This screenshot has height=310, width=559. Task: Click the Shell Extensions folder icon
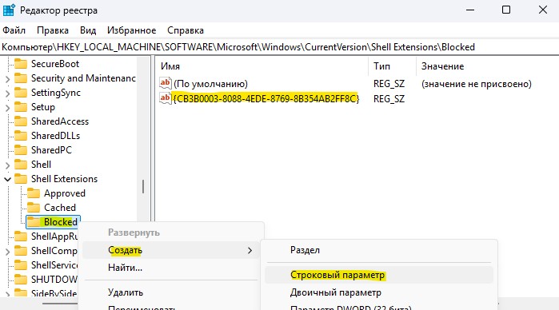click(x=21, y=179)
